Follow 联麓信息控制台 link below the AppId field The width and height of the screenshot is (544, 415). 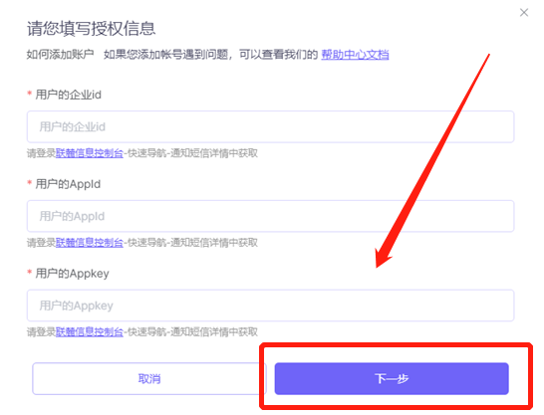point(90,243)
